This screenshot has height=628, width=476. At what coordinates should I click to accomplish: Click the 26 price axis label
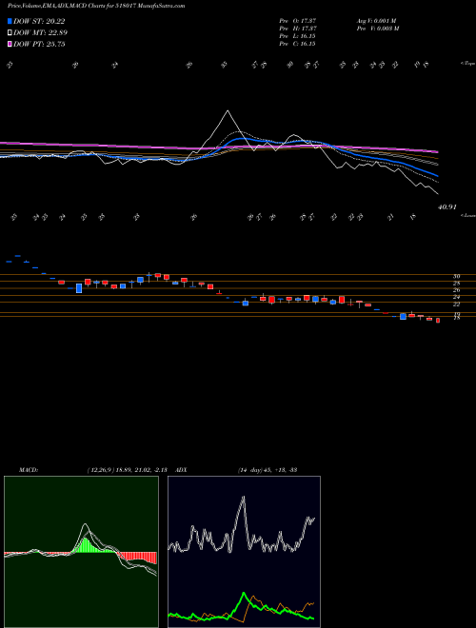click(456, 290)
